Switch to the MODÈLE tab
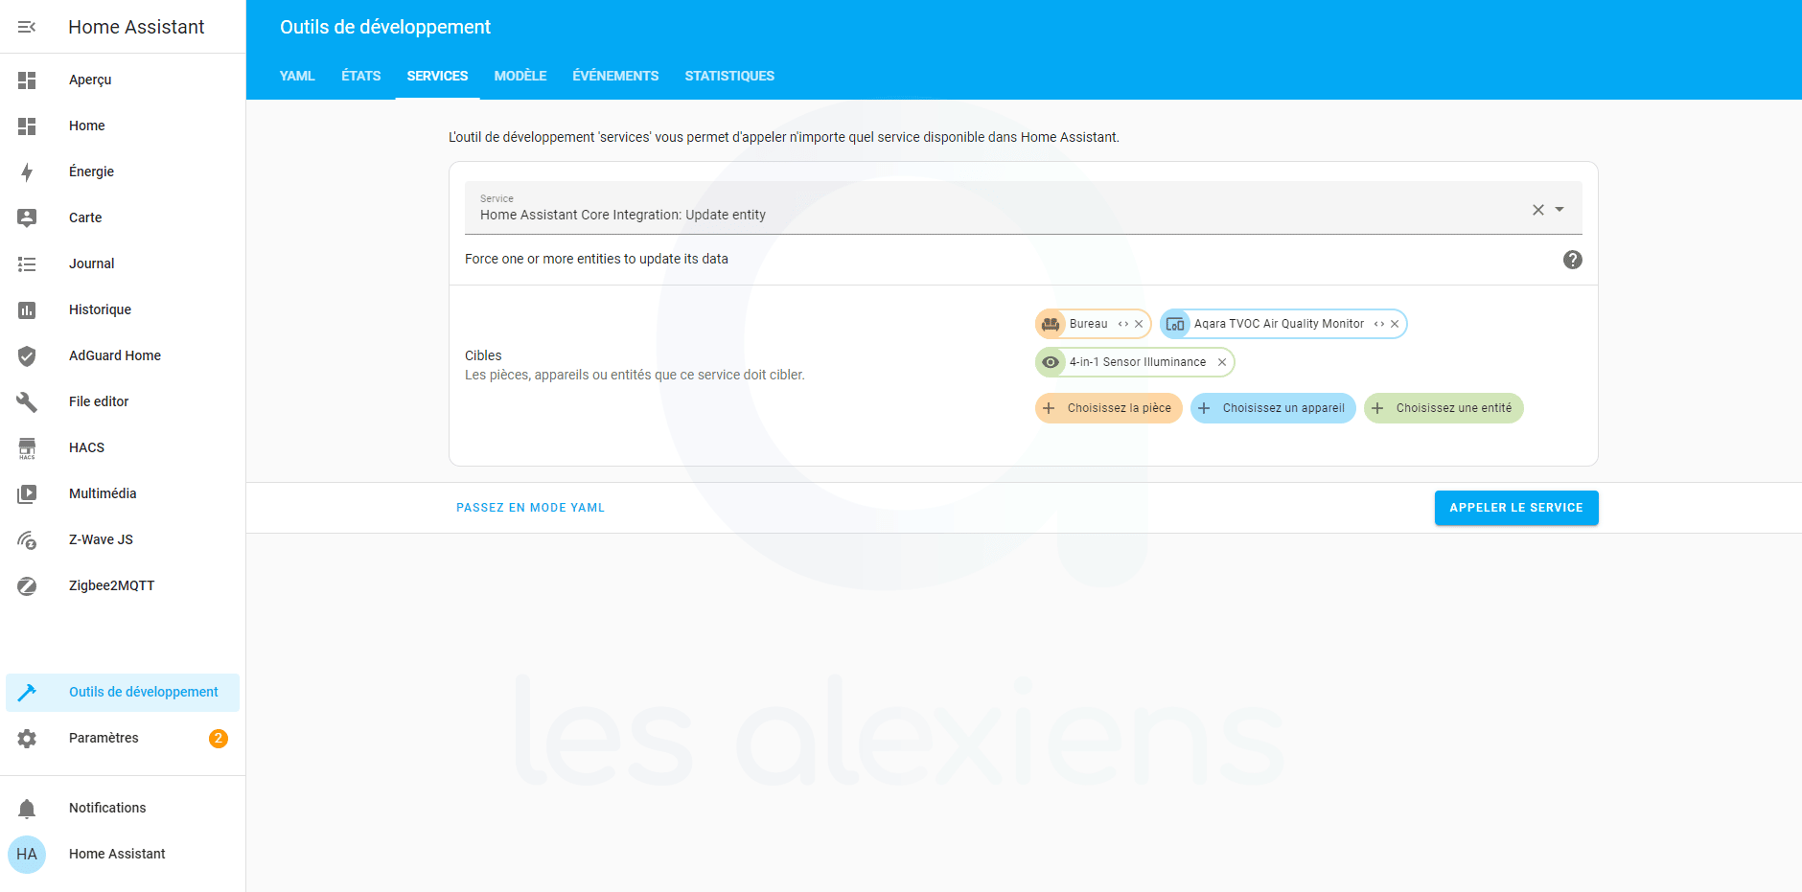Image resolution: width=1802 pixels, height=892 pixels. pos(520,76)
